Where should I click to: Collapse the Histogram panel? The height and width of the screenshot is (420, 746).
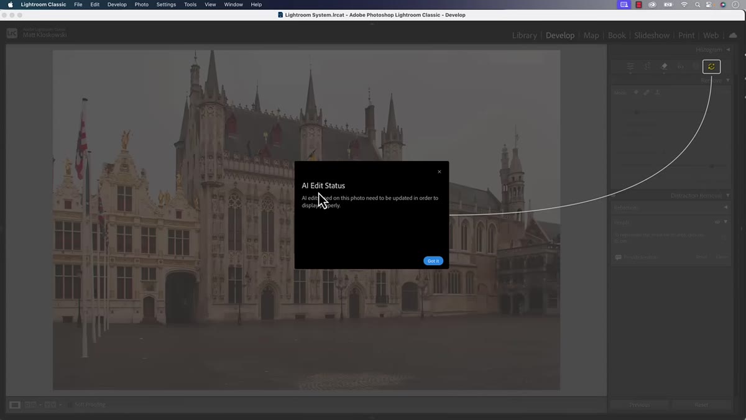[728, 50]
